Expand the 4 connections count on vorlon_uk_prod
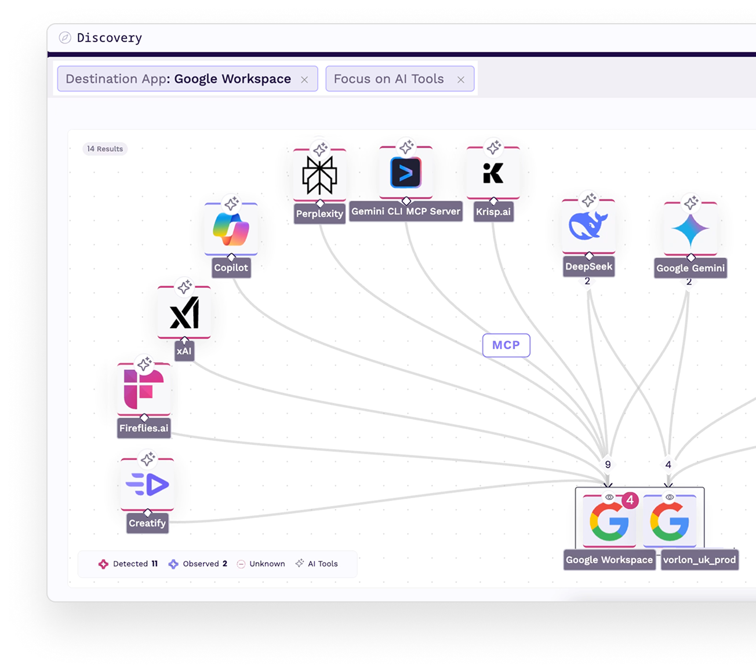 point(668,465)
